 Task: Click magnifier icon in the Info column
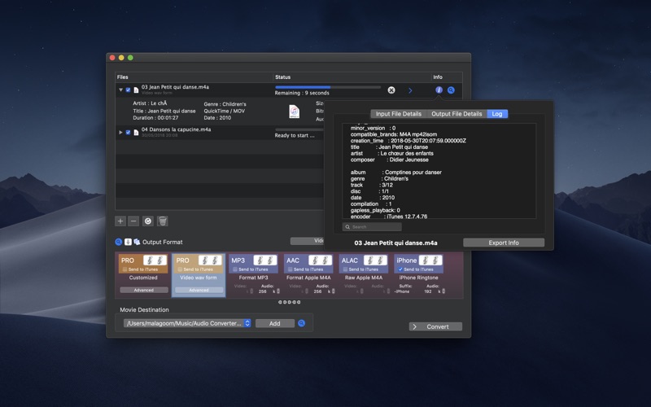[x=451, y=90]
